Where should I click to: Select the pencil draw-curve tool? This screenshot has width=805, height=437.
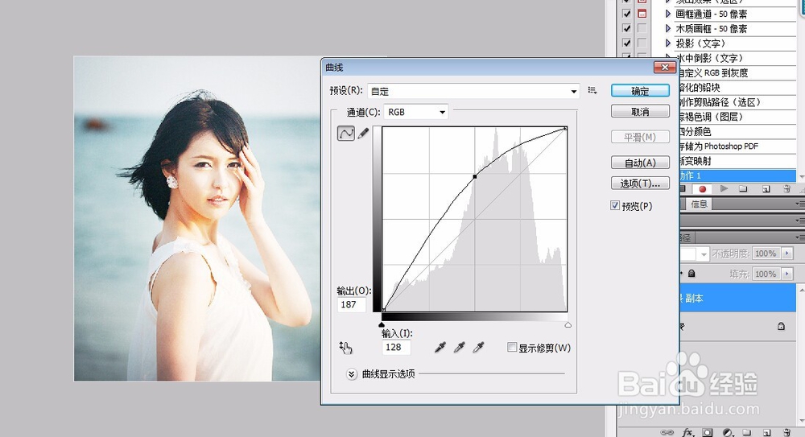tap(363, 134)
